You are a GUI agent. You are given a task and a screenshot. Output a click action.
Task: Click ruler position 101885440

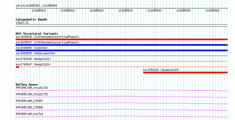154,11
